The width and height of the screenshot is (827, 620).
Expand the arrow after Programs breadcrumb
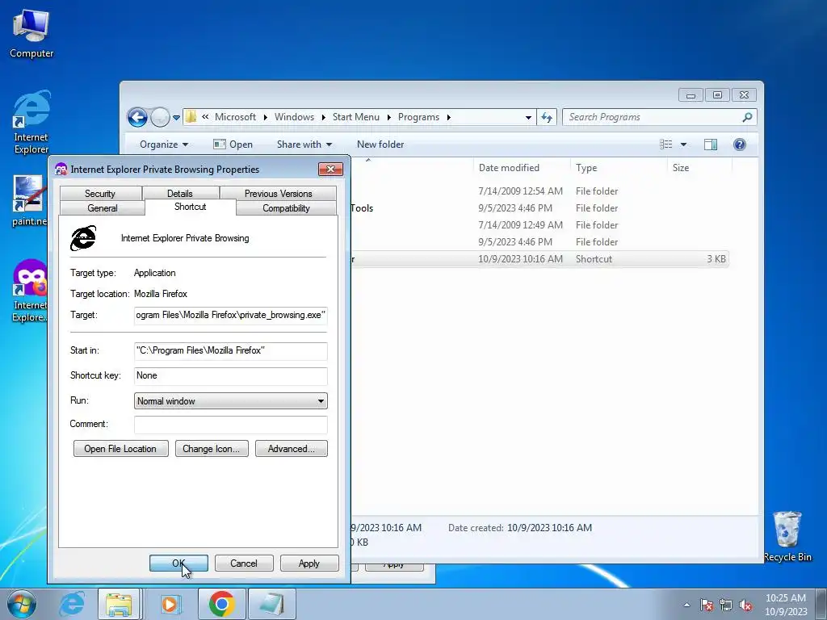pos(449,117)
